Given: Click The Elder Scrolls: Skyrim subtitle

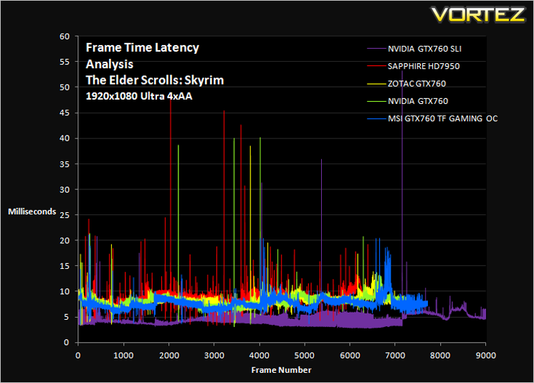Looking at the screenshot, I should pyautogui.click(x=155, y=80).
